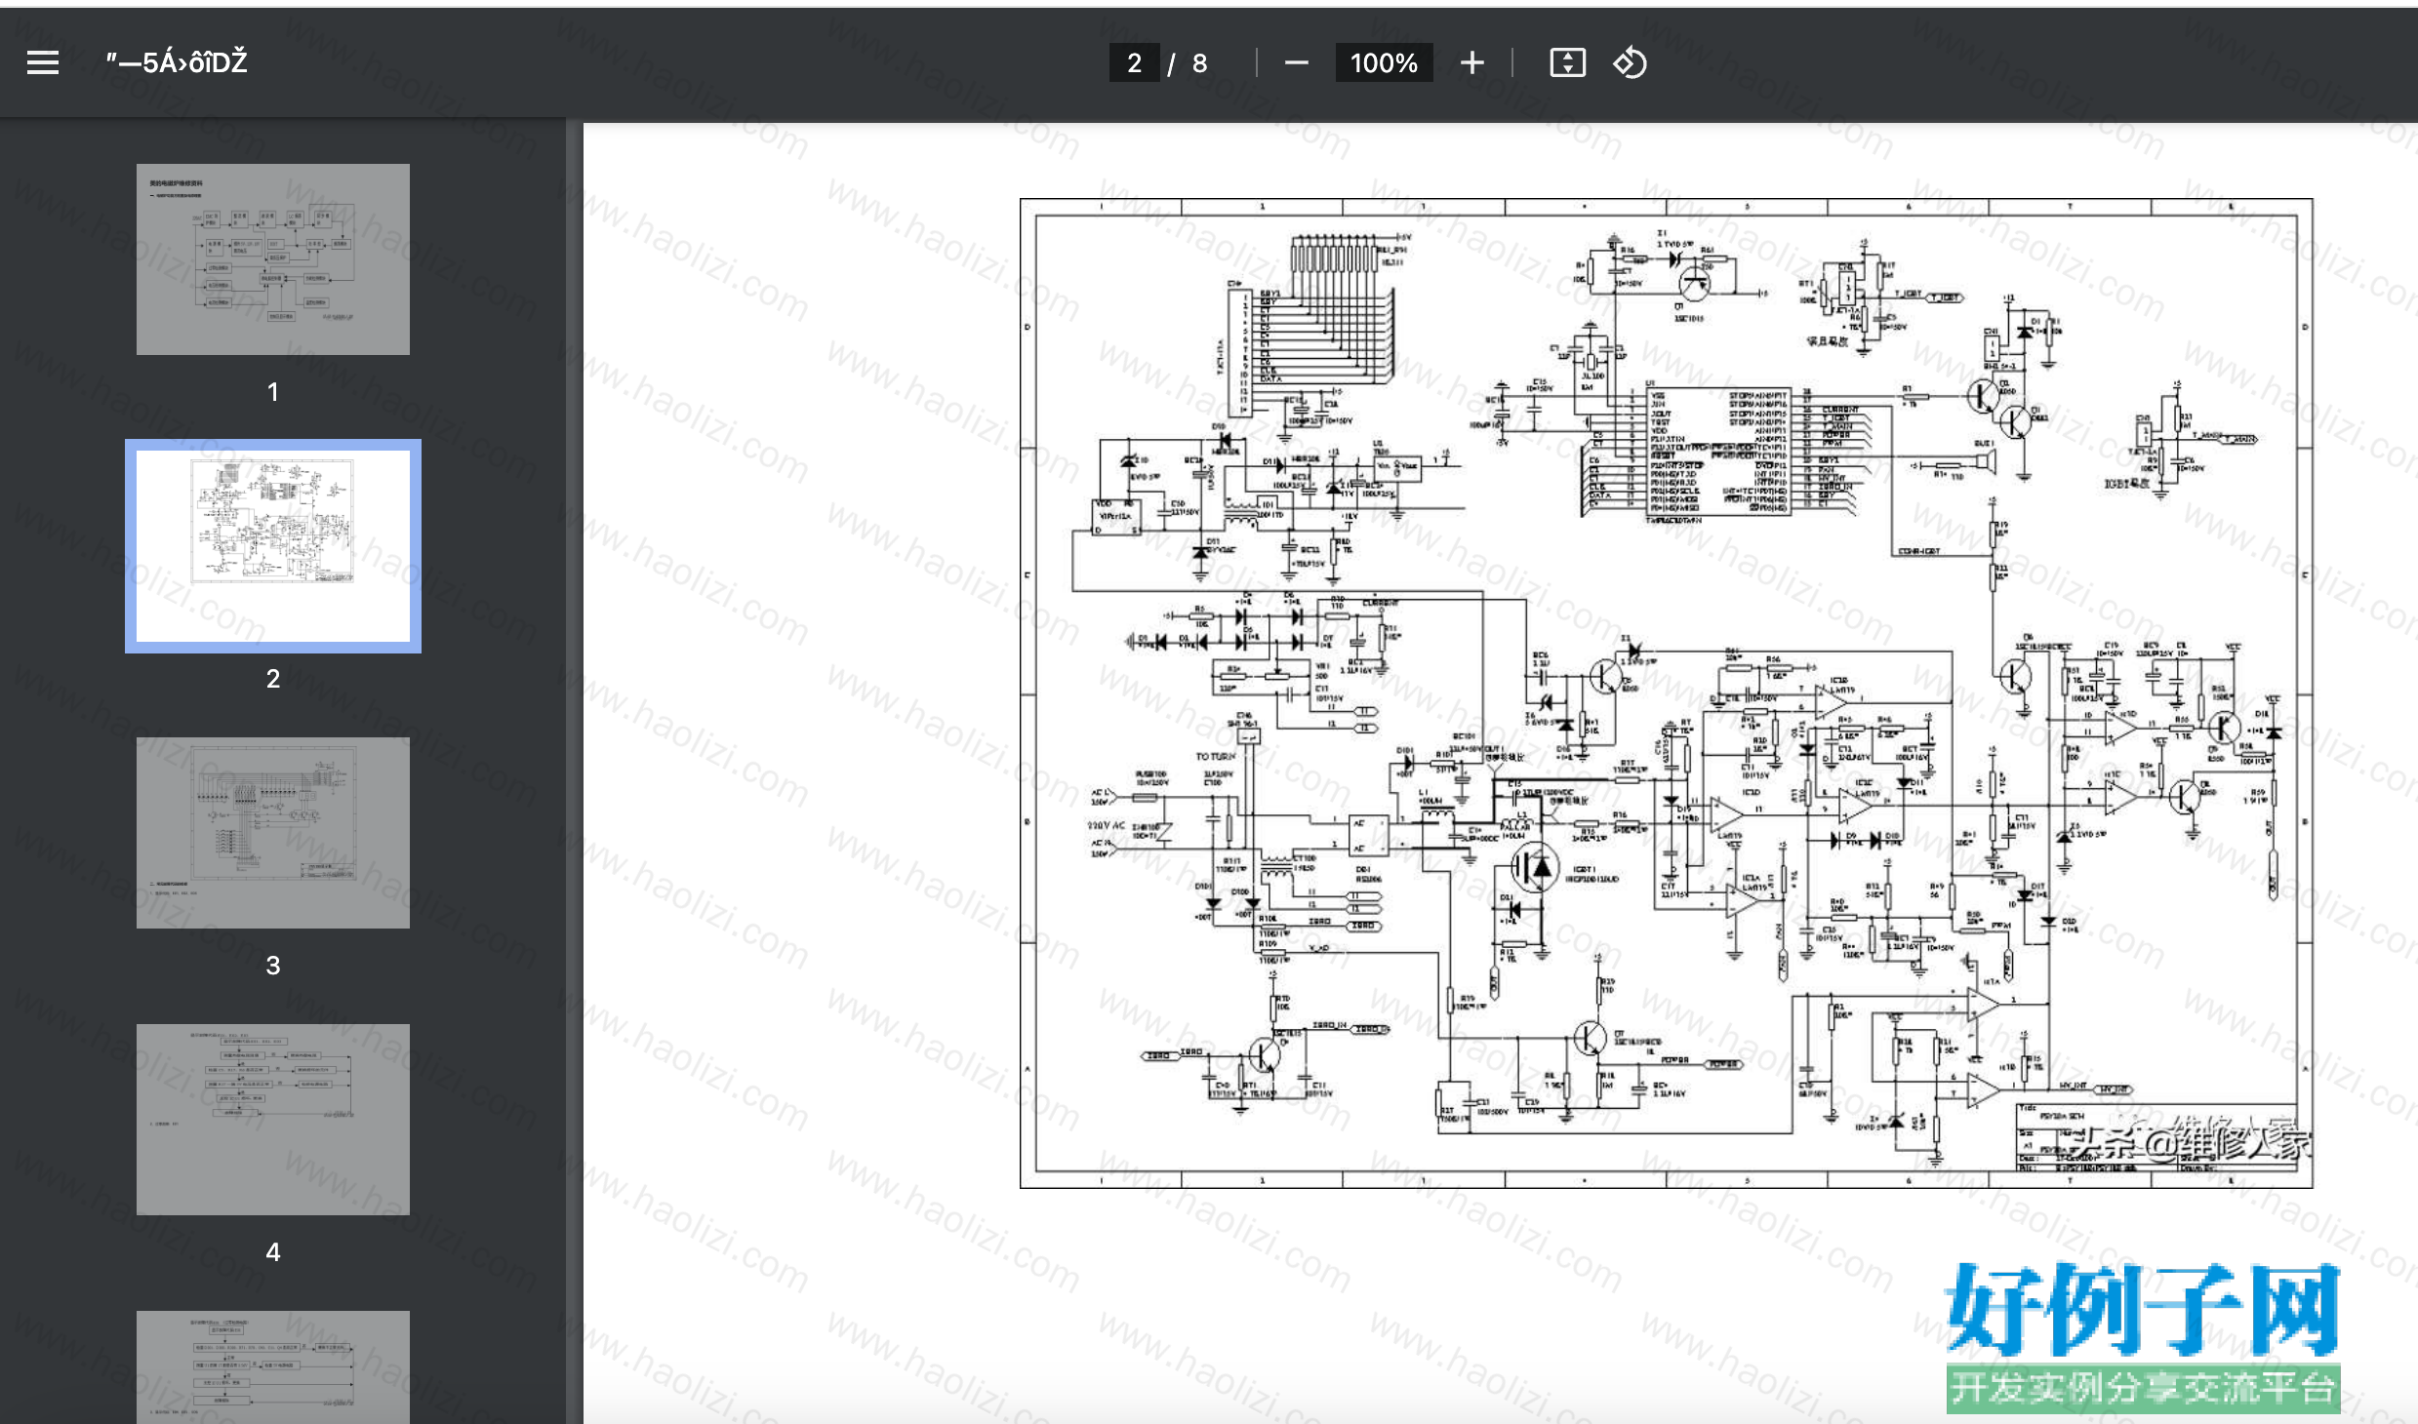This screenshot has width=2418, height=1424.
Task: Click the sidebar divider beside the thumbnails
Action: click(x=574, y=771)
